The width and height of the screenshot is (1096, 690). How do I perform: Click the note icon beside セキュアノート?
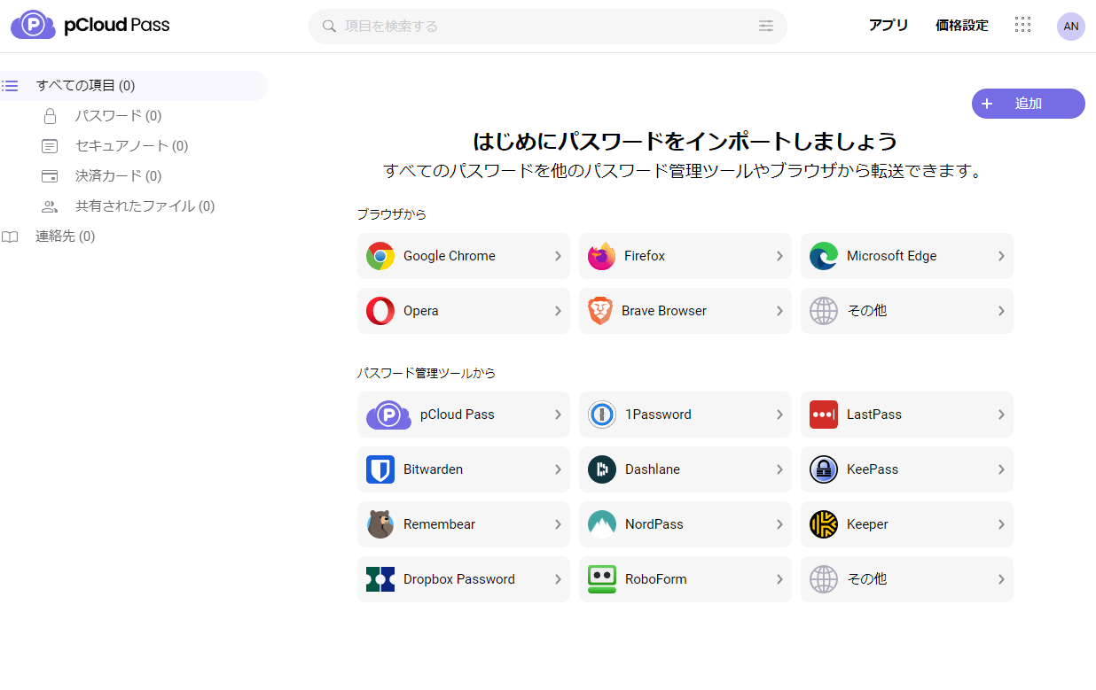tap(50, 146)
